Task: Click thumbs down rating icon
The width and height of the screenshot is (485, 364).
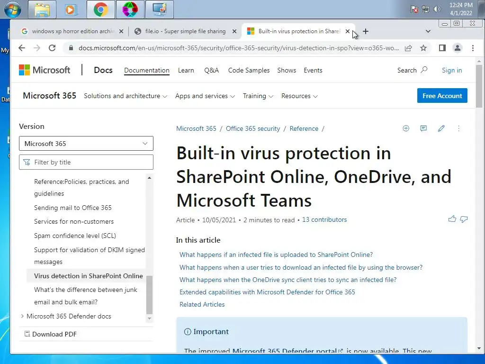Action: 464,219
